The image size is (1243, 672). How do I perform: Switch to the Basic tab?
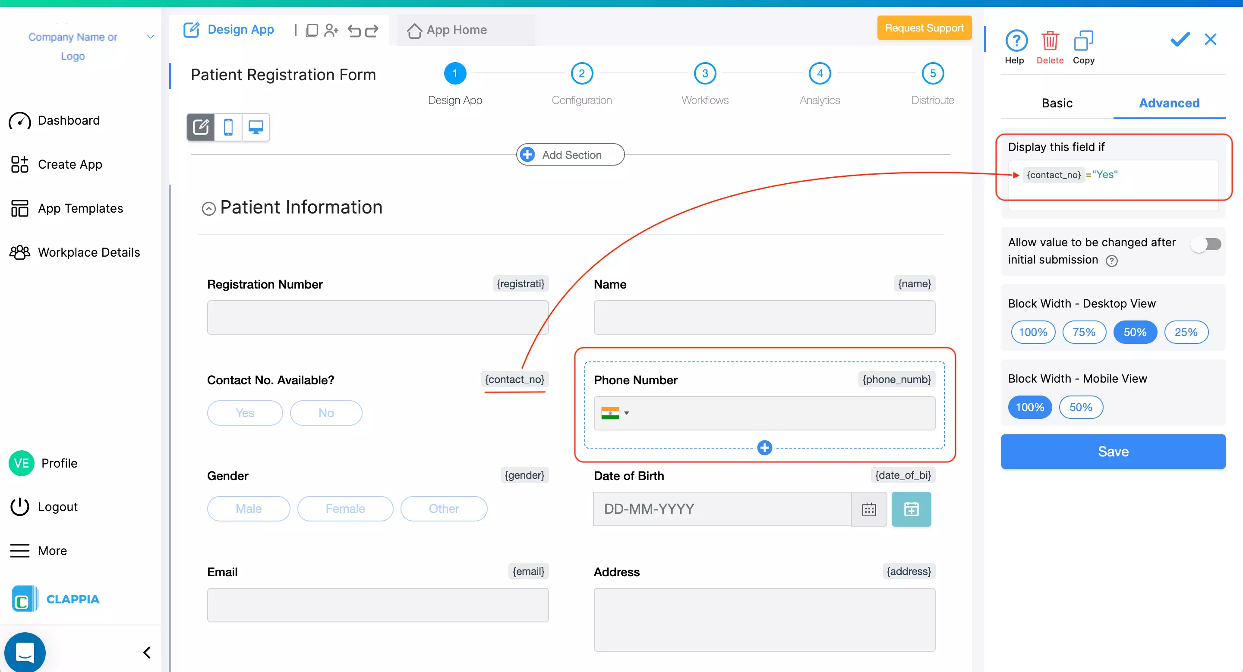pos(1057,103)
